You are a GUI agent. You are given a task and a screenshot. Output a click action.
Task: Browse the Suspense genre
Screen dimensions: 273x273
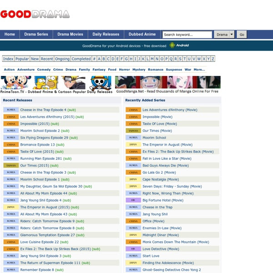[x=174, y=70]
